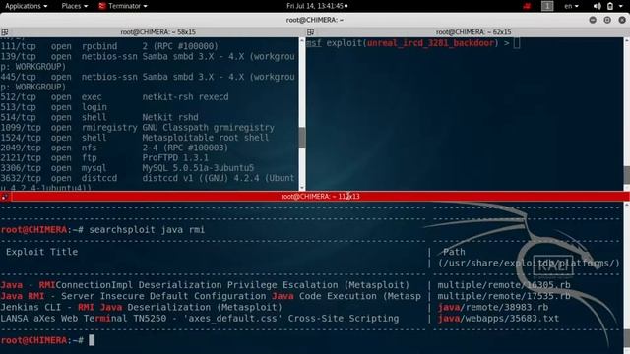Screen dimensions: 630x354
Task: Open the en keyboard language dropdown
Action: click(571, 6)
